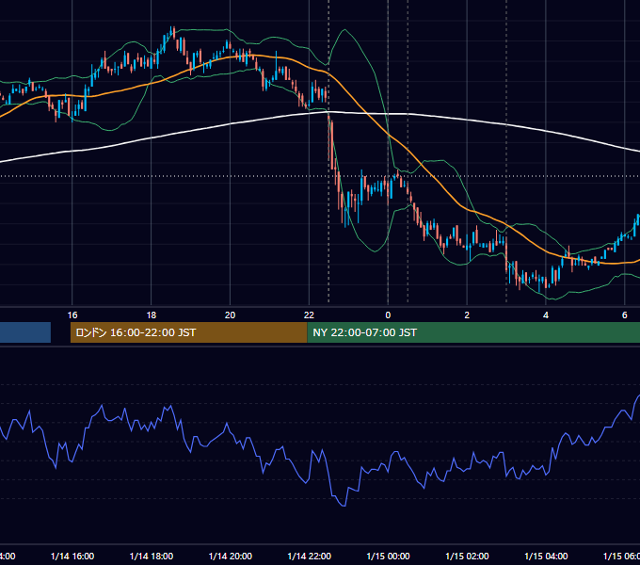Click the NY 22:00-07:00 JST session bar
This screenshot has height=565, width=640.
tap(473, 332)
